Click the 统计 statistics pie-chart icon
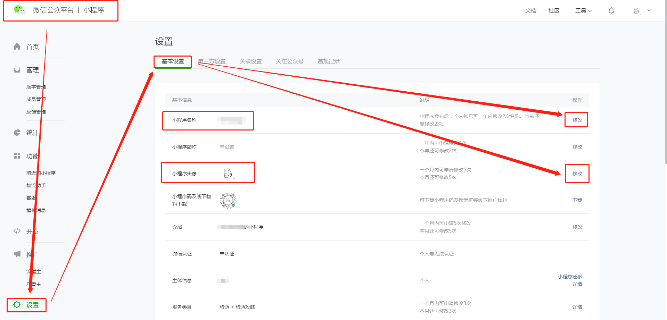 point(17,132)
